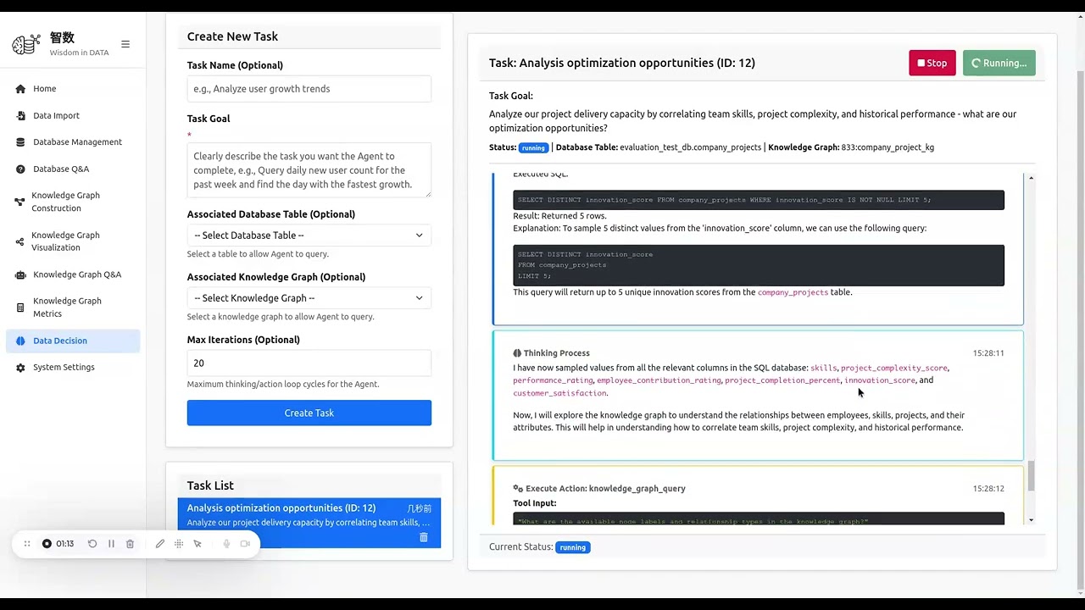Select the Analysis optimization opportunities task
The width and height of the screenshot is (1085, 610).
pos(309,523)
